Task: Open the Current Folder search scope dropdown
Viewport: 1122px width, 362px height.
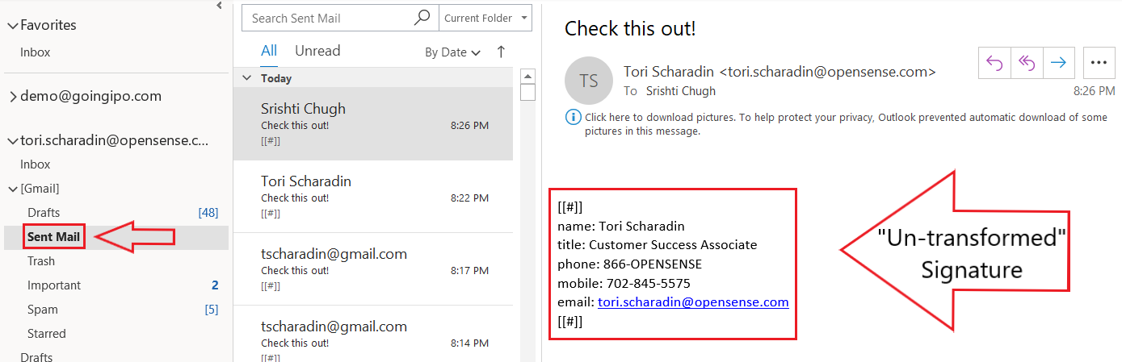Action: 485,18
